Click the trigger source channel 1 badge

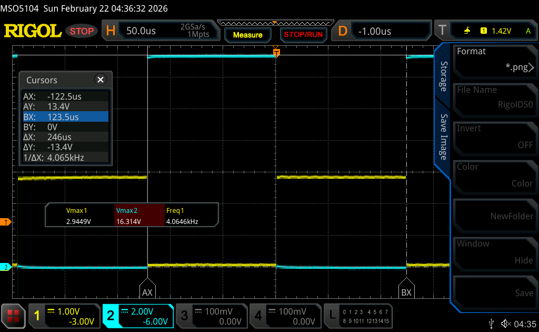click(484, 31)
